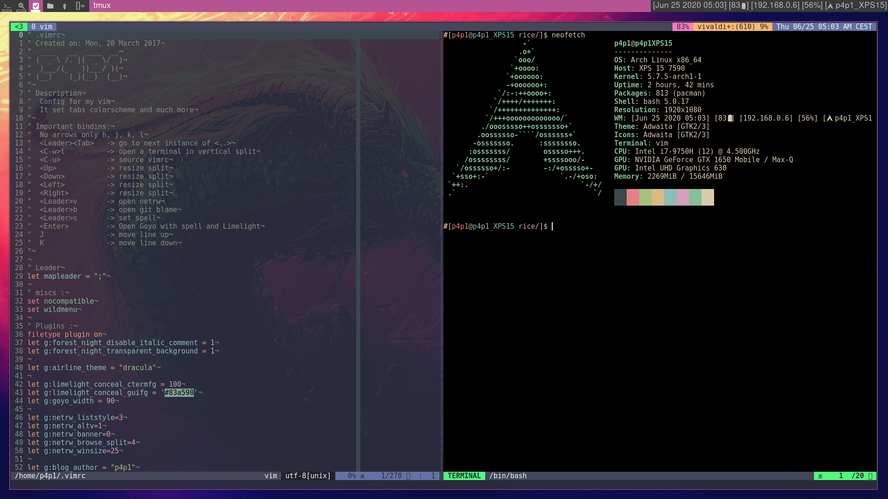This screenshot has width=888, height=499.
Task: Switch to the terminal tag icon
Action: (x=6, y=6)
